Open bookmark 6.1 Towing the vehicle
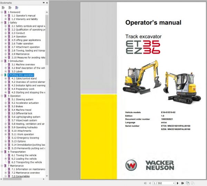Viewport: 207px width, 186px height. click(x=24, y=155)
